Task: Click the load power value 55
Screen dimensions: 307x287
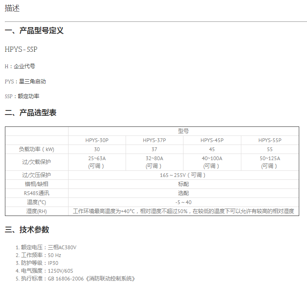Action: (270, 149)
